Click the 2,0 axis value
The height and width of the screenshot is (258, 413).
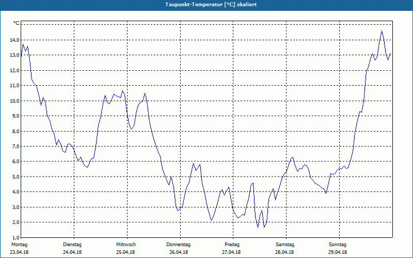[15, 222]
